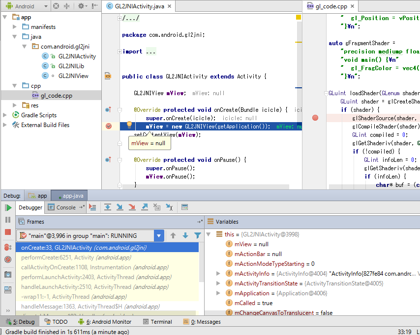Expand mApplication variable
The image size is (420, 335).
pos(218,293)
